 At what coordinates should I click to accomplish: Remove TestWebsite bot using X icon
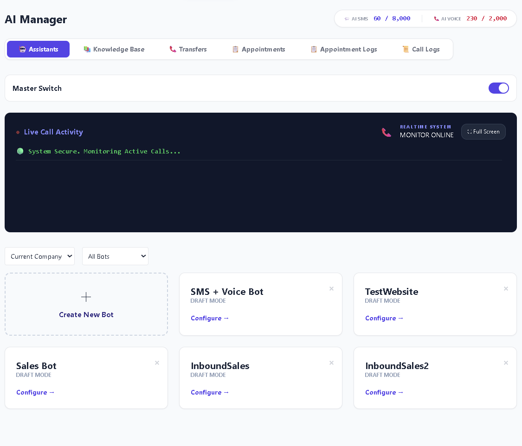506,289
